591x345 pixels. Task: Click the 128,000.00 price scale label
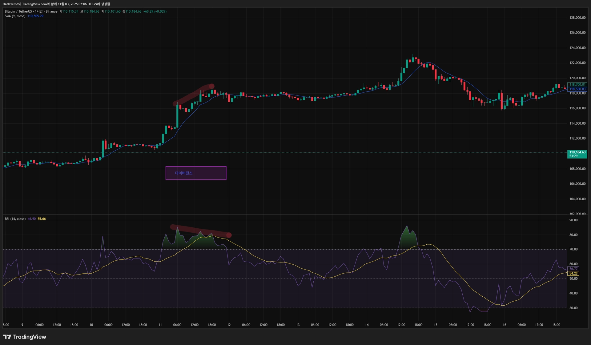pyautogui.click(x=577, y=18)
